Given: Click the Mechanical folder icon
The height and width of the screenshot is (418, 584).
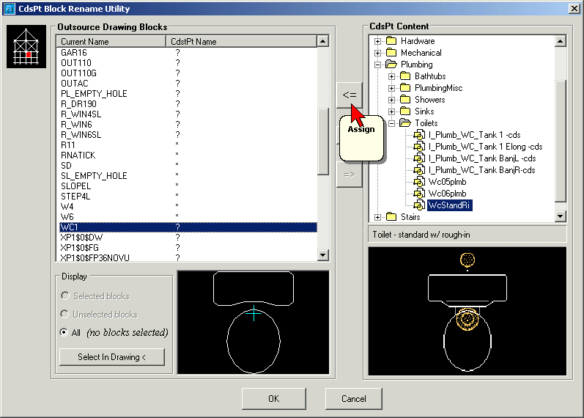Looking at the screenshot, I should pos(391,53).
